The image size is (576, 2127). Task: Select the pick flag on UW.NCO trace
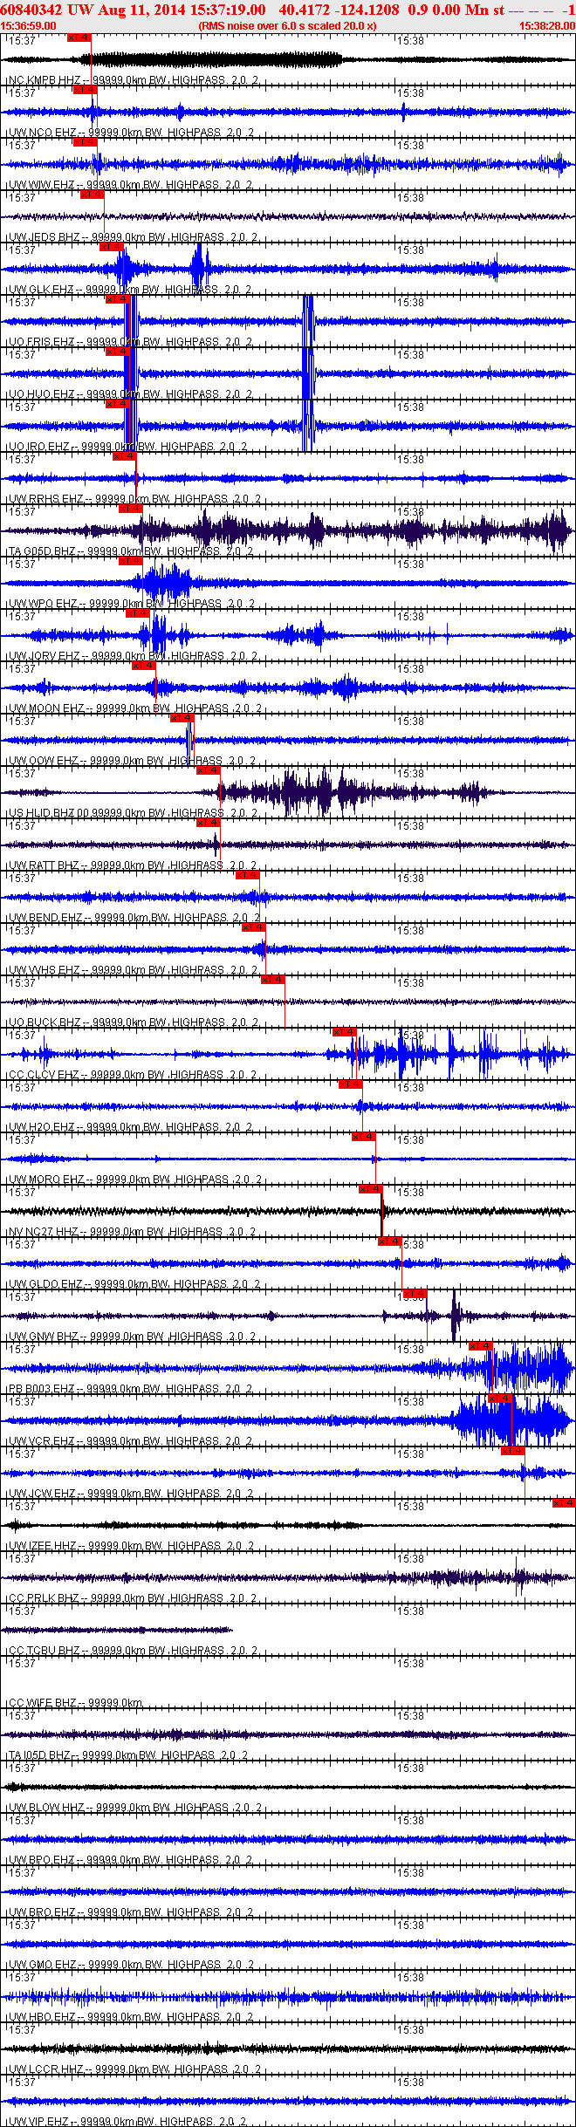[84, 90]
